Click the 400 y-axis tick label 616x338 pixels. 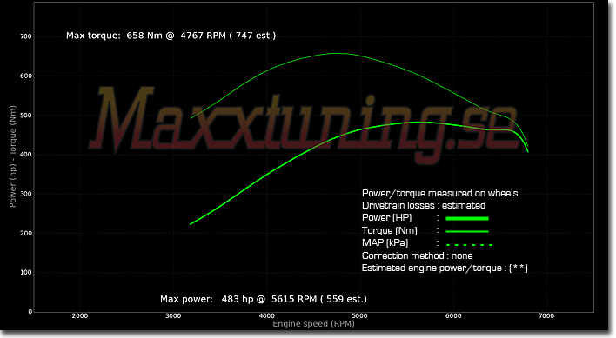click(x=26, y=155)
